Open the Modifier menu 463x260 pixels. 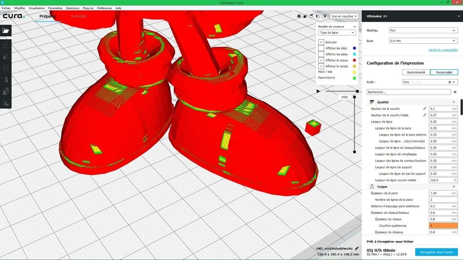[x=20, y=8]
